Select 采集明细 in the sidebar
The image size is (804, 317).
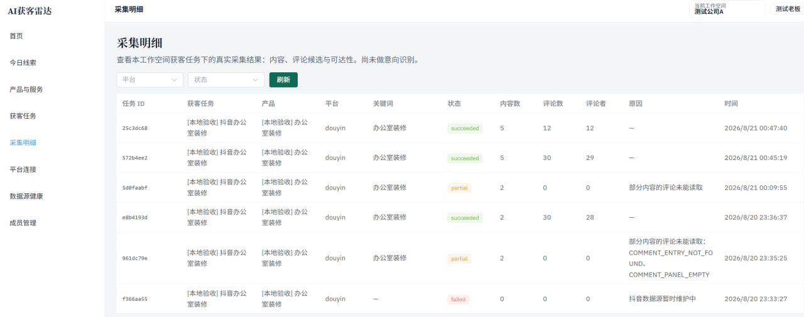[x=23, y=142]
